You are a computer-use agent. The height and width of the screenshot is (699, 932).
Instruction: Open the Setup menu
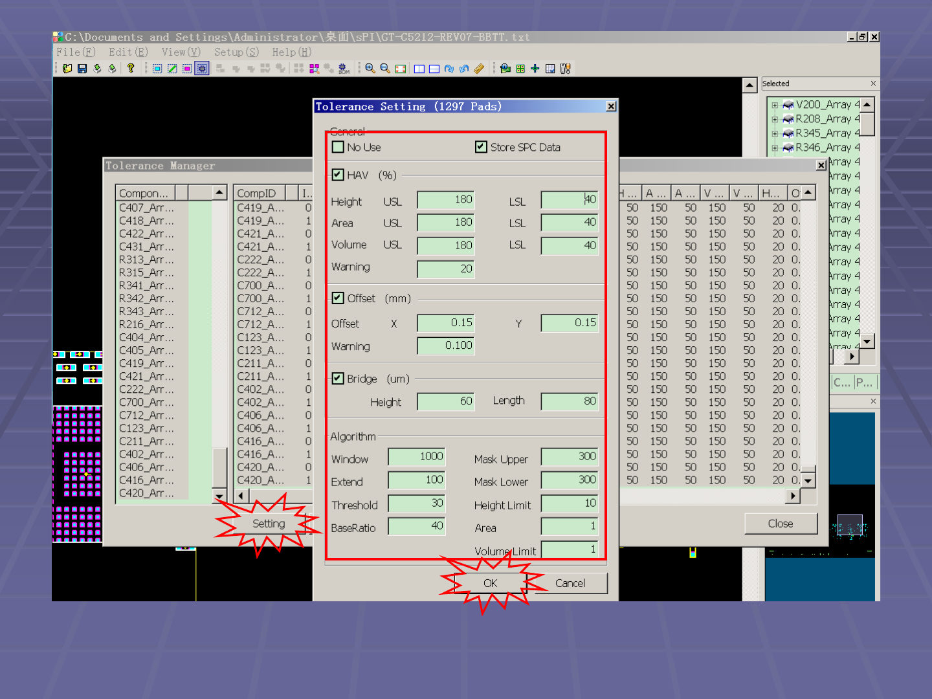coord(236,52)
